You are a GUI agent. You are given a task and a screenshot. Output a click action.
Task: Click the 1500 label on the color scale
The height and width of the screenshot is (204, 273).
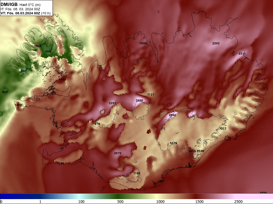pyautogui.click(x=199, y=202)
